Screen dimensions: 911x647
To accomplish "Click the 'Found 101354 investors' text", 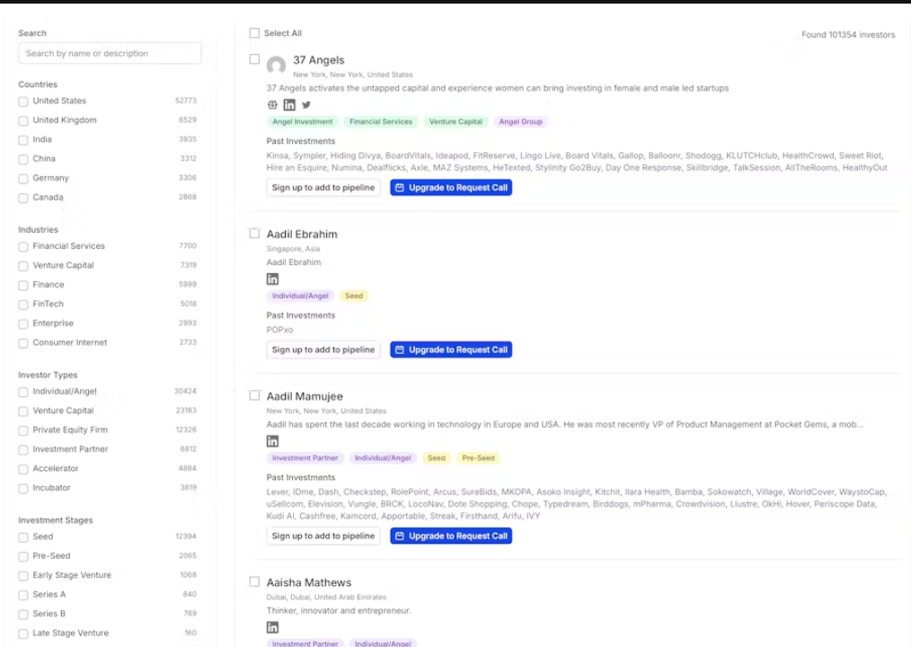I will click(x=848, y=35).
